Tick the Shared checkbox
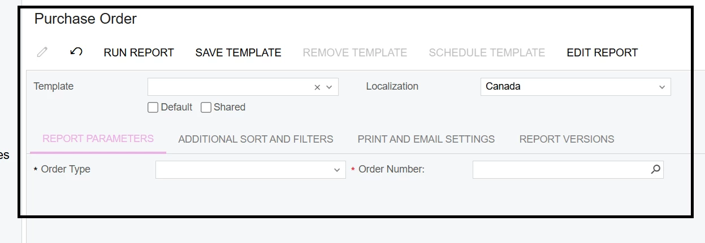The height and width of the screenshot is (243, 705). coord(206,107)
